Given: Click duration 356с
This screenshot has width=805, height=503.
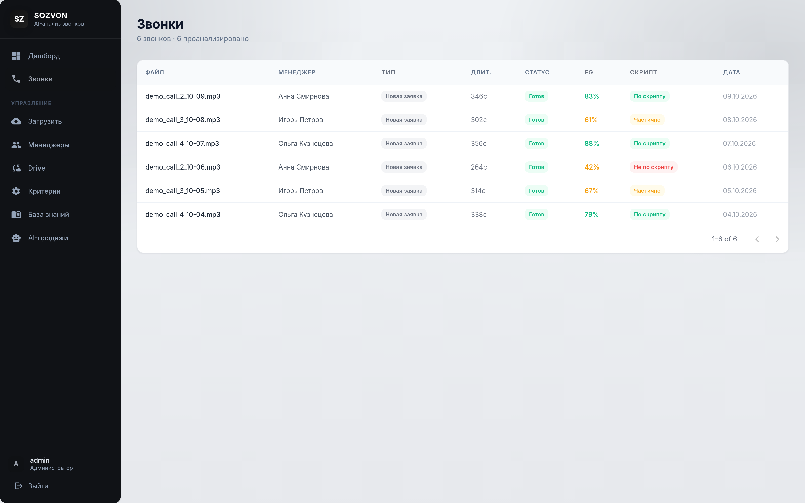Looking at the screenshot, I should [x=478, y=143].
